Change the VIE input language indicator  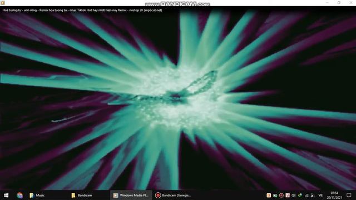(320, 195)
